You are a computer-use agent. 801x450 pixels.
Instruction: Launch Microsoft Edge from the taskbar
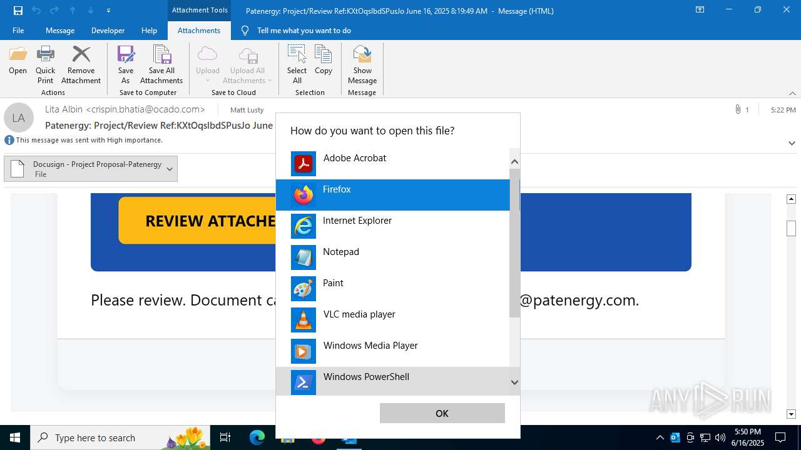257,437
